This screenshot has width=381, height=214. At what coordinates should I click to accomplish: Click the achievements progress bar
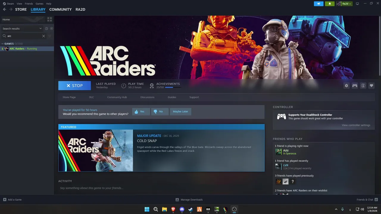coord(173,87)
